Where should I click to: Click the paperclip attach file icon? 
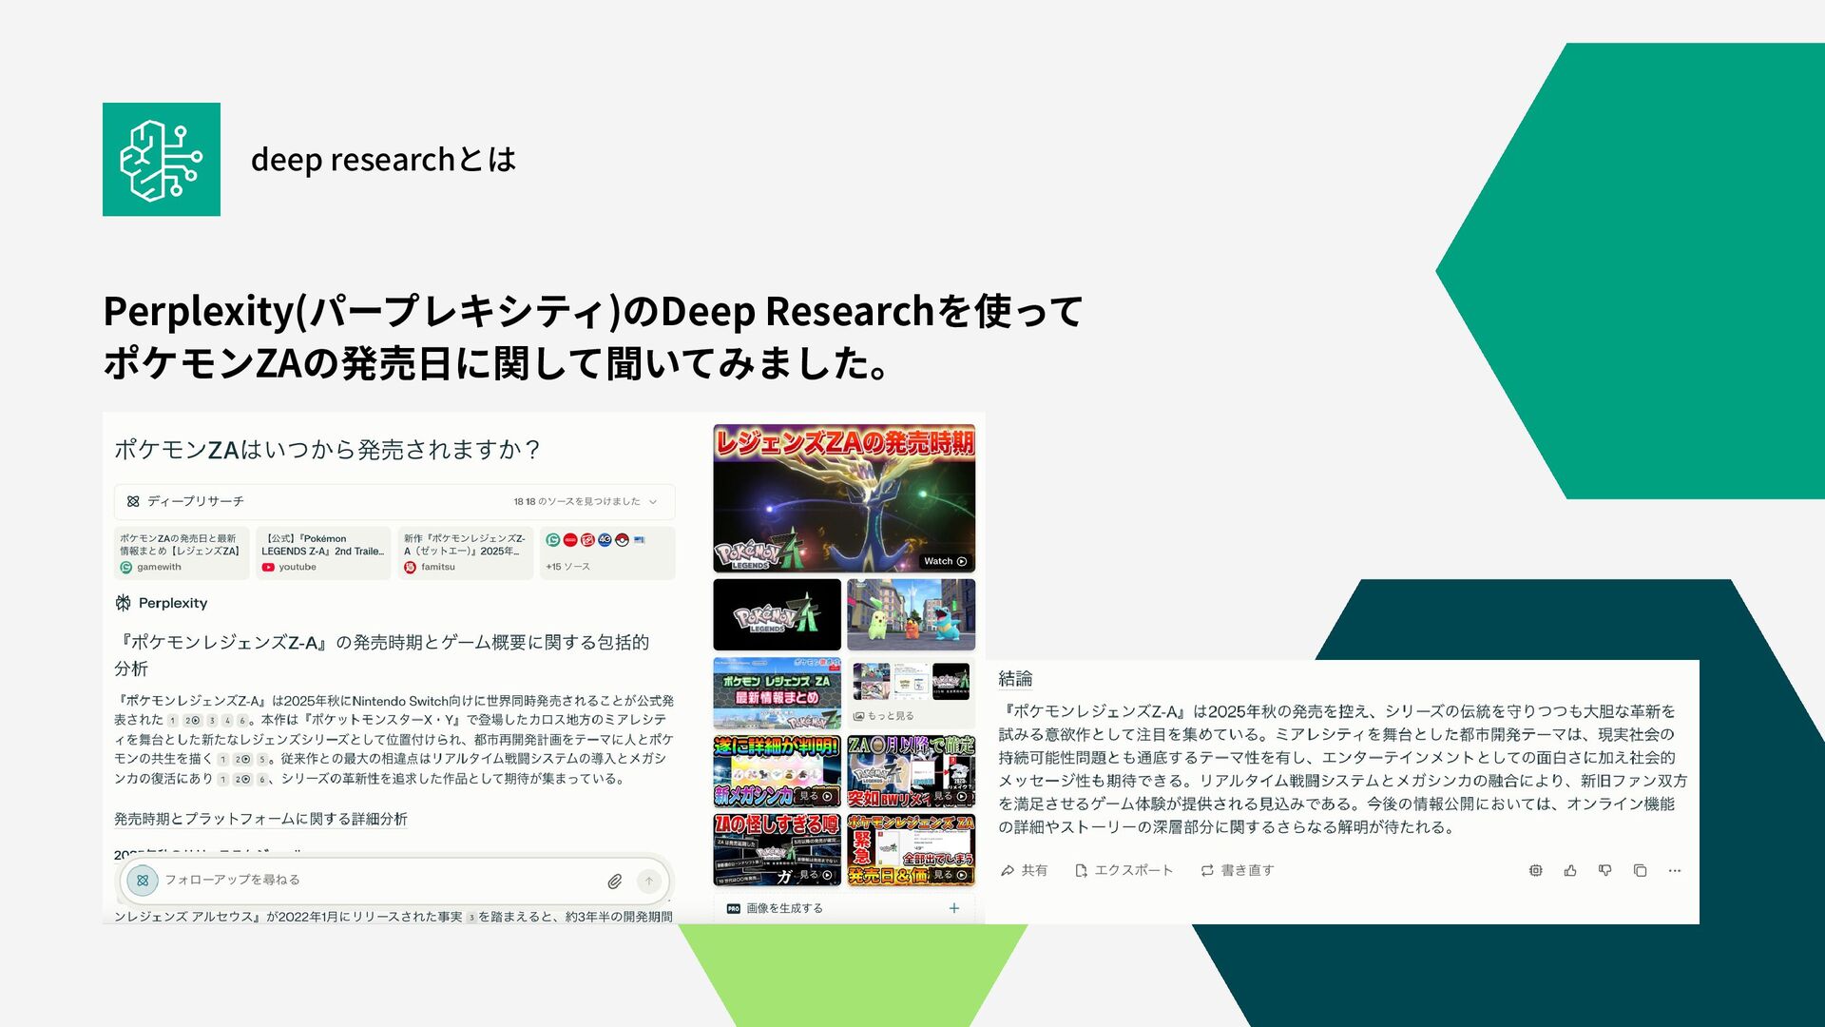[x=615, y=882]
